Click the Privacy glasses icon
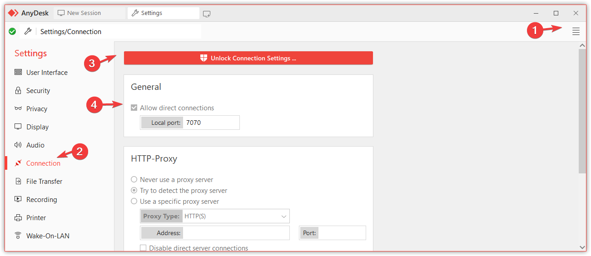591x256 pixels. pyautogui.click(x=18, y=108)
